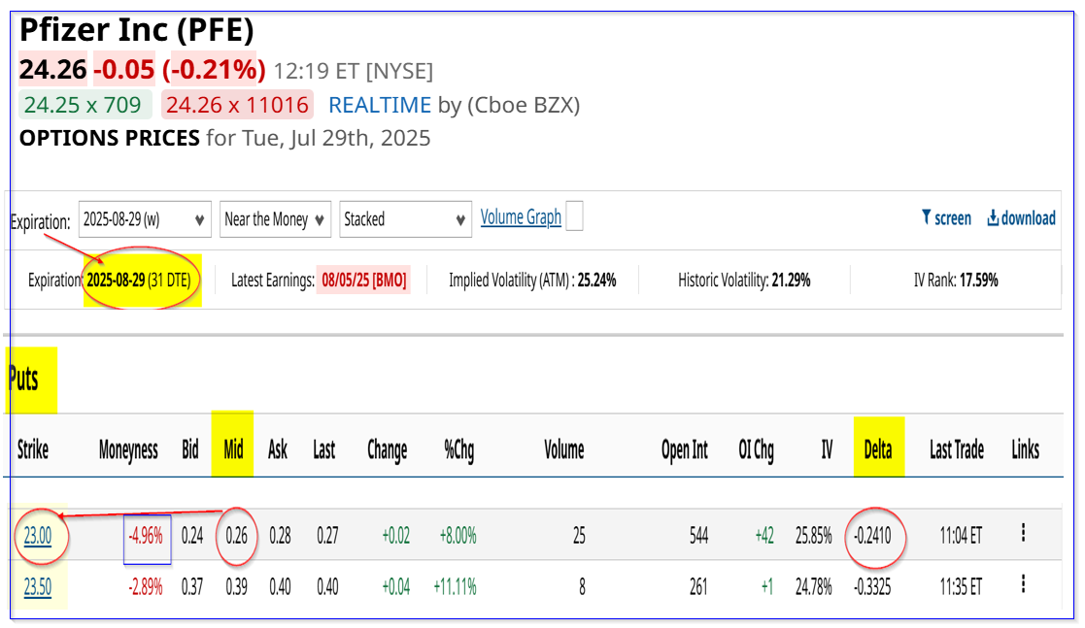The image size is (1085, 628).
Task: Click the -2.89% moneyness cell
Action: click(146, 587)
